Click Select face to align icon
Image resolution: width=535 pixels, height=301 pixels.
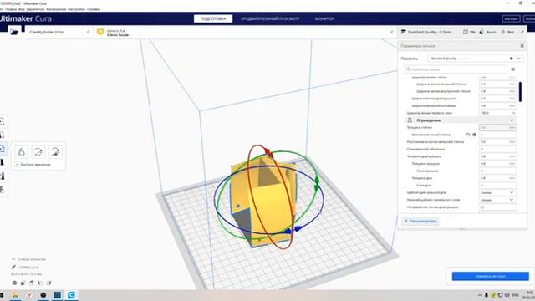55,152
